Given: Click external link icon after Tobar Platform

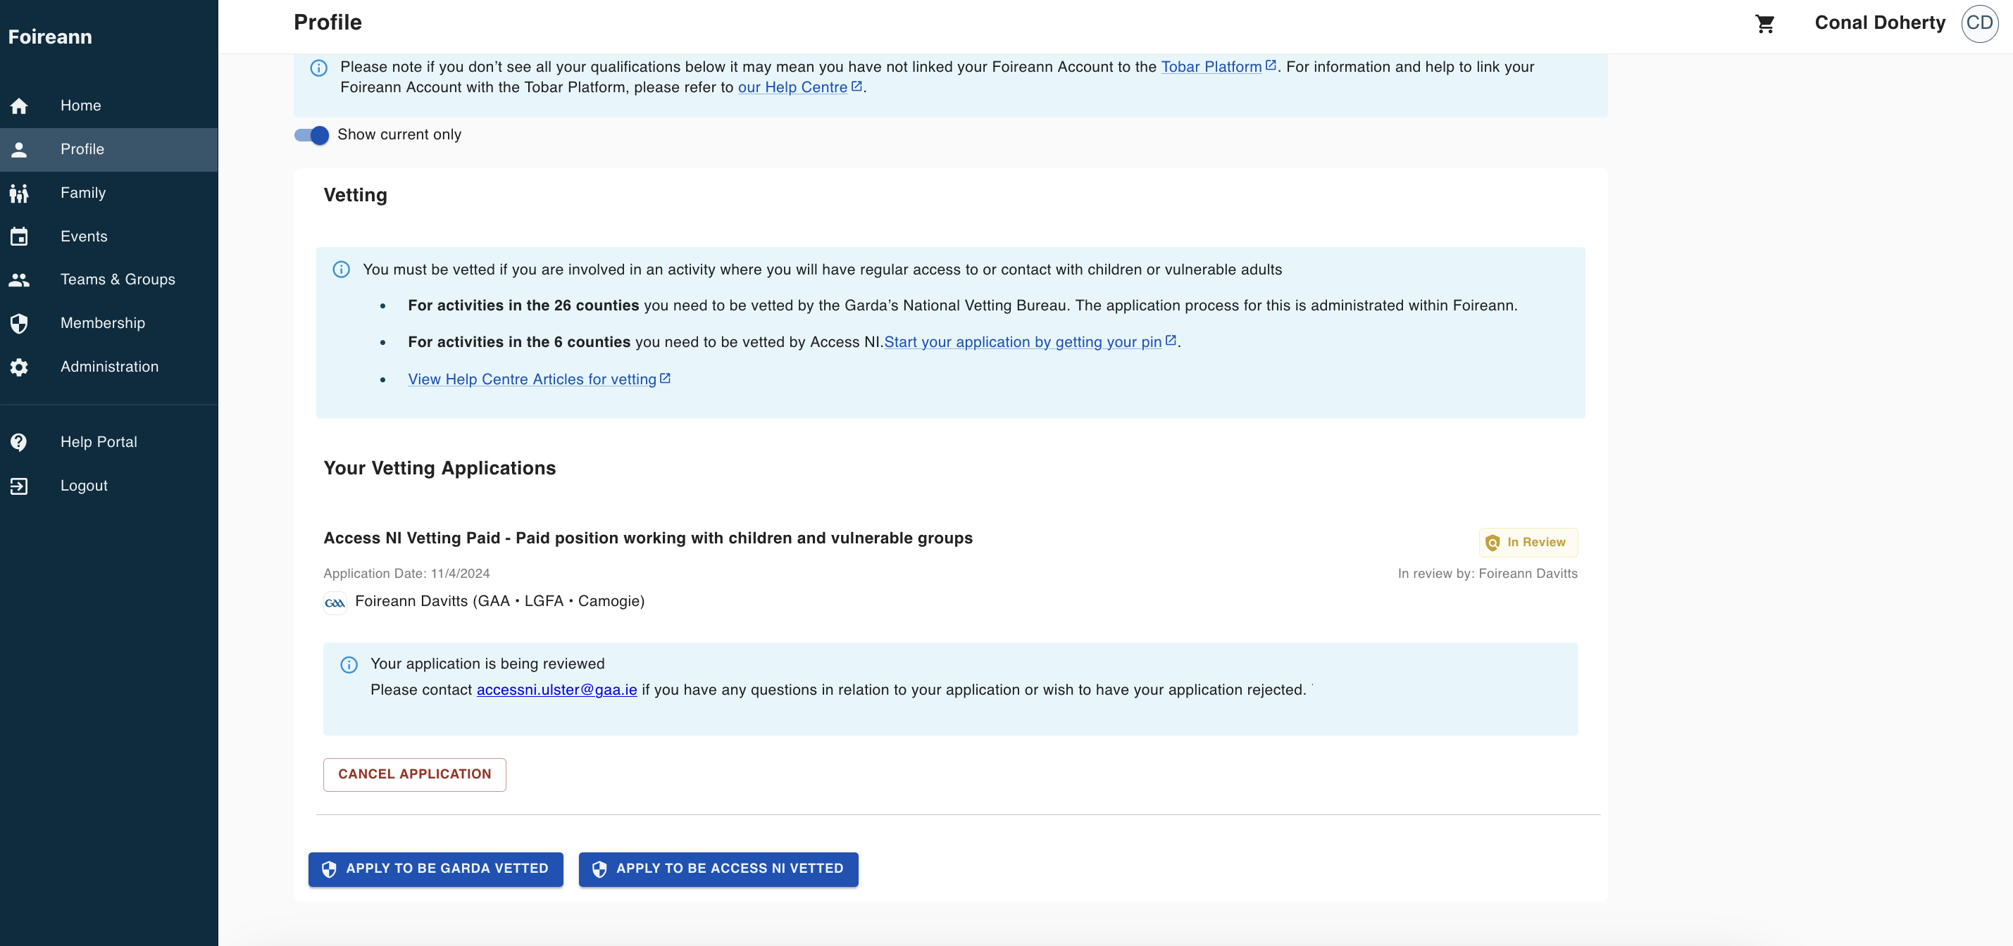Looking at the screenshot, I should pos(1271,65).
